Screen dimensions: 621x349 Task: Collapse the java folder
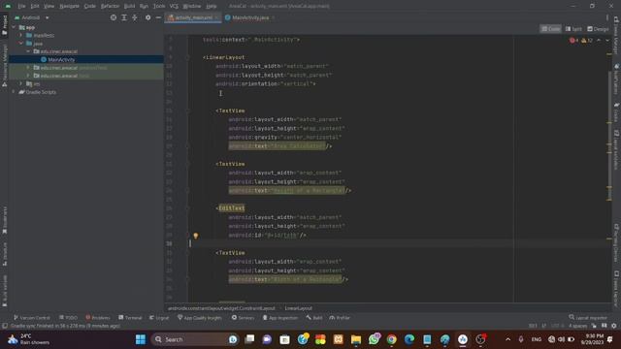point(21,43)
